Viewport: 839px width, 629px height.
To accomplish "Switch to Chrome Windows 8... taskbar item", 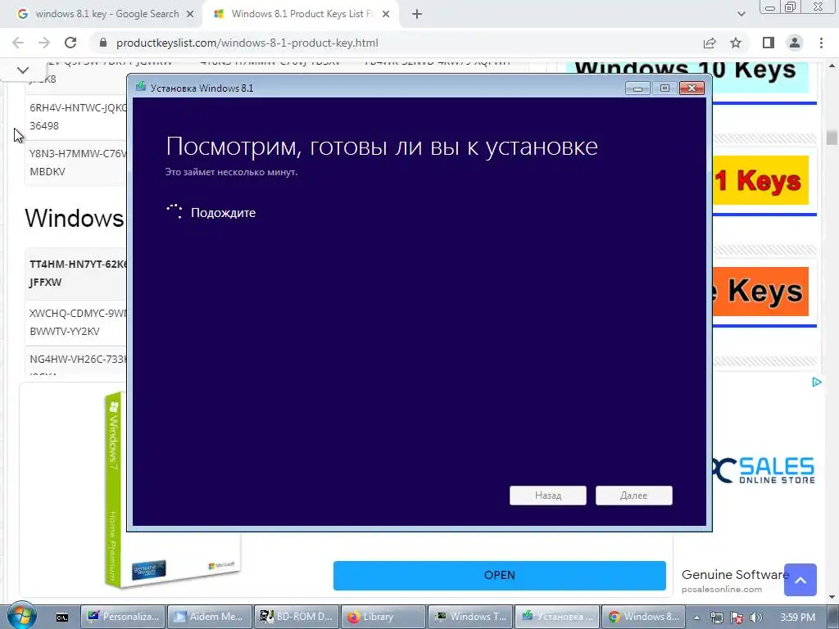I will pyautogui.click(x=644, y=617).
